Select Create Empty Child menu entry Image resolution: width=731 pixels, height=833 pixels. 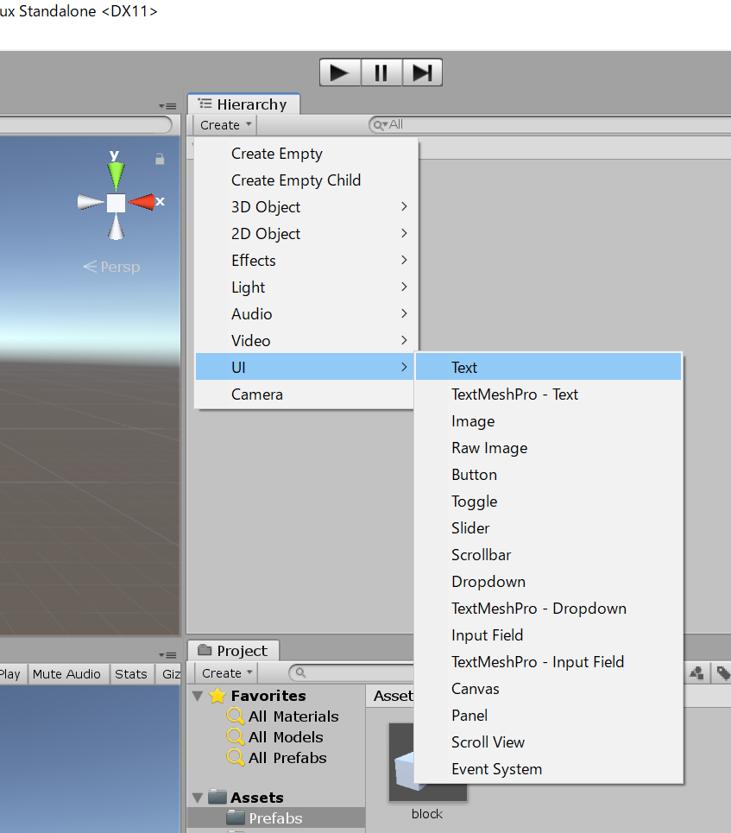pos(296,180)
